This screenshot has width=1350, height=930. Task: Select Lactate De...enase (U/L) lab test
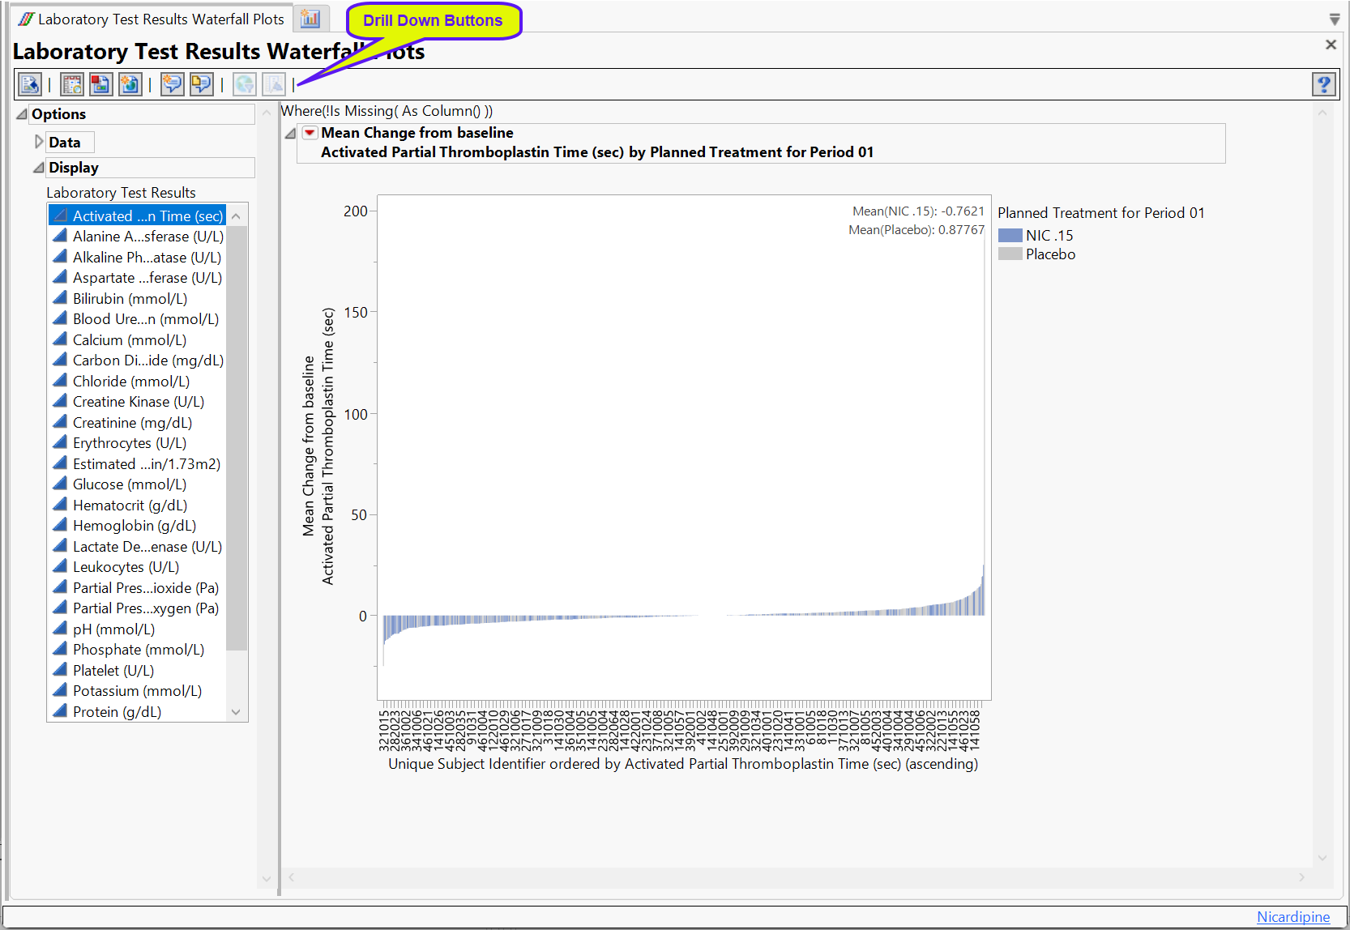point(137,547)
